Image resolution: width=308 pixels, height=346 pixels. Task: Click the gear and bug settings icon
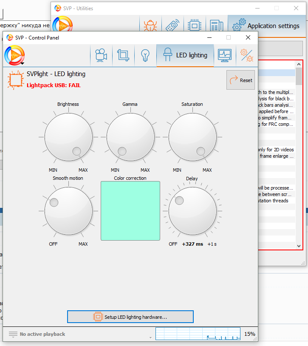pos(246,55)
